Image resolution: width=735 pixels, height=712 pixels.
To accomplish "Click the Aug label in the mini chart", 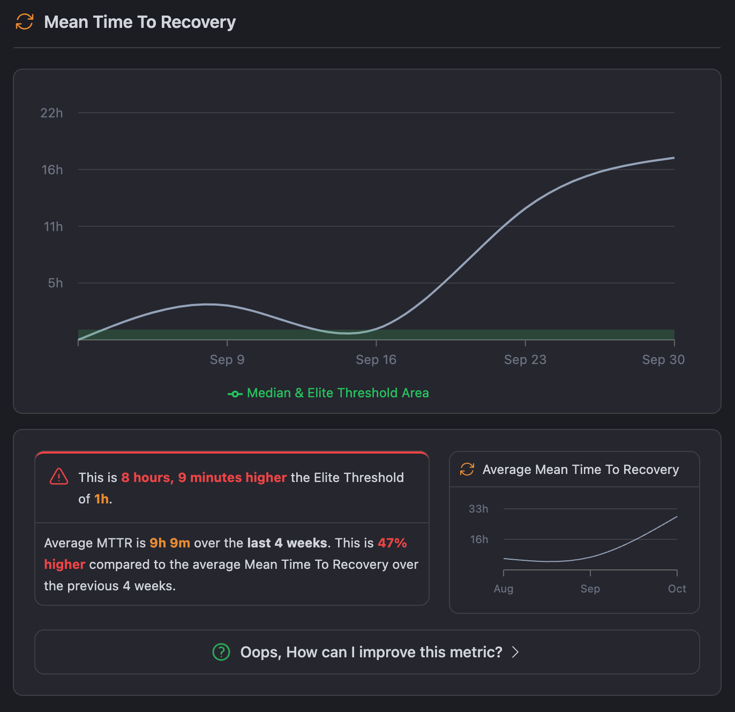I will tap(504, 589).
